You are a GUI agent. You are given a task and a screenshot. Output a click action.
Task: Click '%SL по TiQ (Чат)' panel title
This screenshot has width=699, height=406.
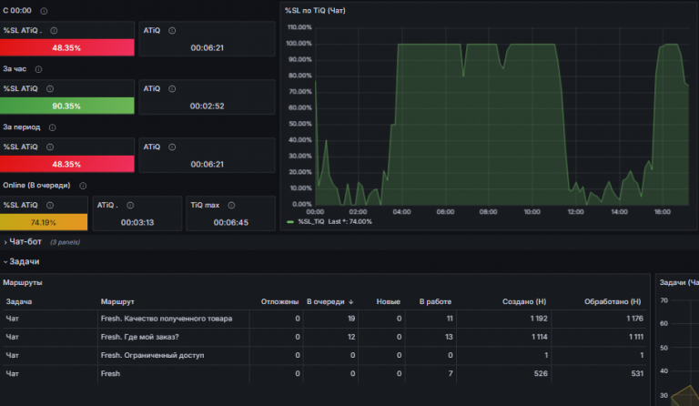[315, 10]
